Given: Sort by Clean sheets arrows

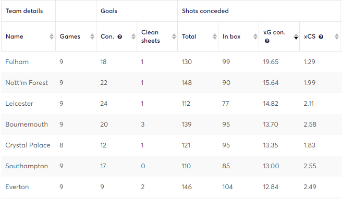Looking at the screenshot, I should [x=174, y=36].
